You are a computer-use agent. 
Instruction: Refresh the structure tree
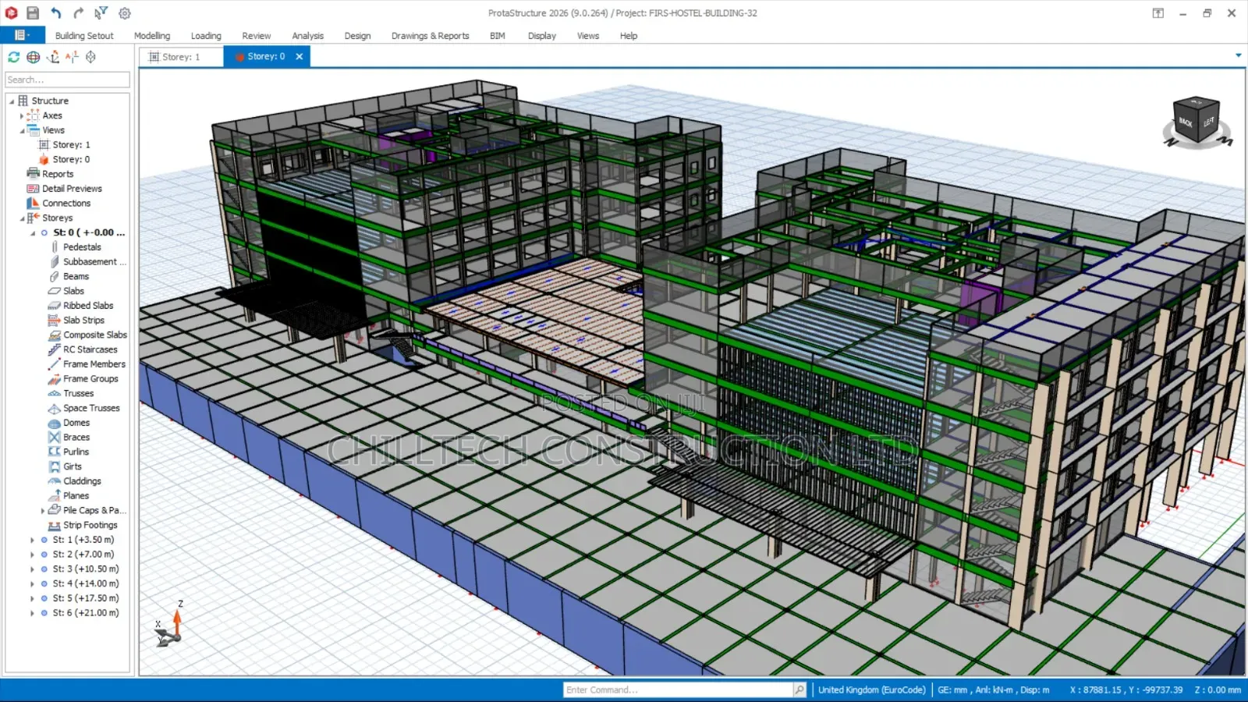tap(13, 57)
